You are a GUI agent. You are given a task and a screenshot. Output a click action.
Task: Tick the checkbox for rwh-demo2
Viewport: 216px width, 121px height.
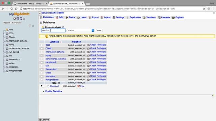[x=42, y=63]
